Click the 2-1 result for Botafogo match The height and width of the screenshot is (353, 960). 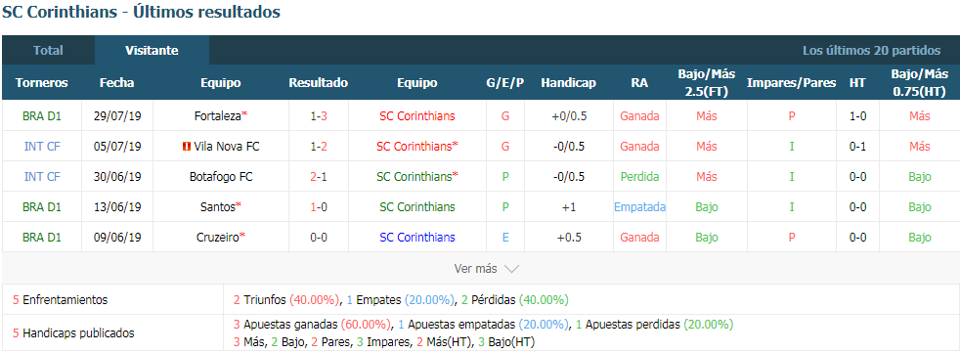319,176
